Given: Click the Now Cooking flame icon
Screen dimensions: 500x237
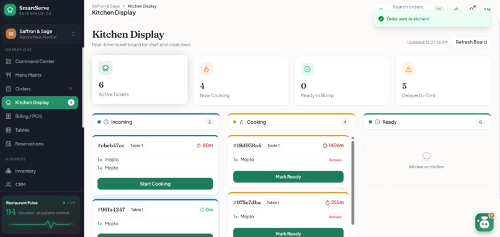Looking at the screenshot, I should 207,69.
